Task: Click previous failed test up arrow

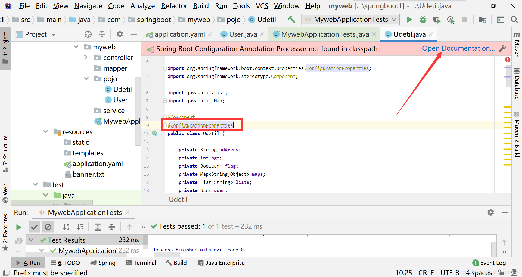Action: pyautogui.click(x=129, y=227)
